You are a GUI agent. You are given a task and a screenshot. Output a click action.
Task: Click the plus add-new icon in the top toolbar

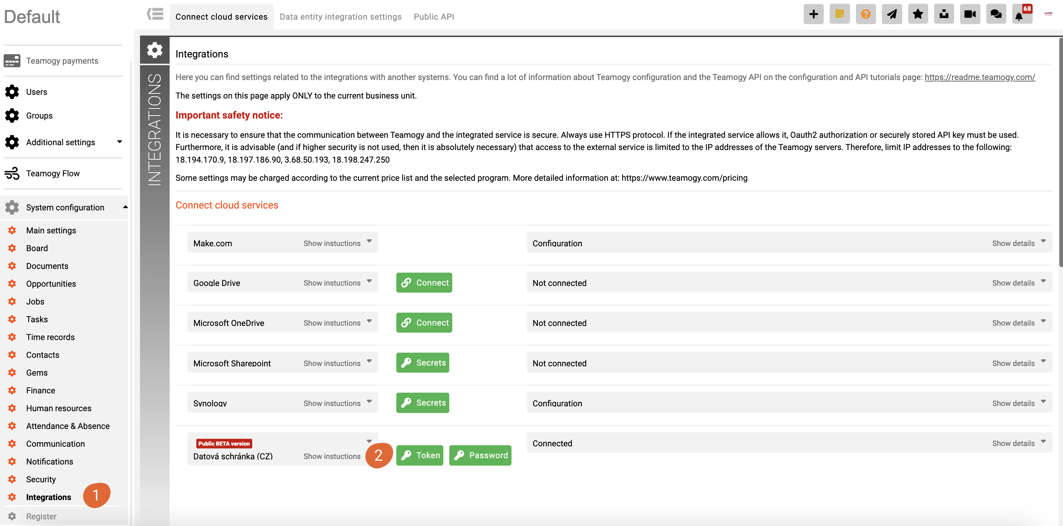[x=813, y=14]
